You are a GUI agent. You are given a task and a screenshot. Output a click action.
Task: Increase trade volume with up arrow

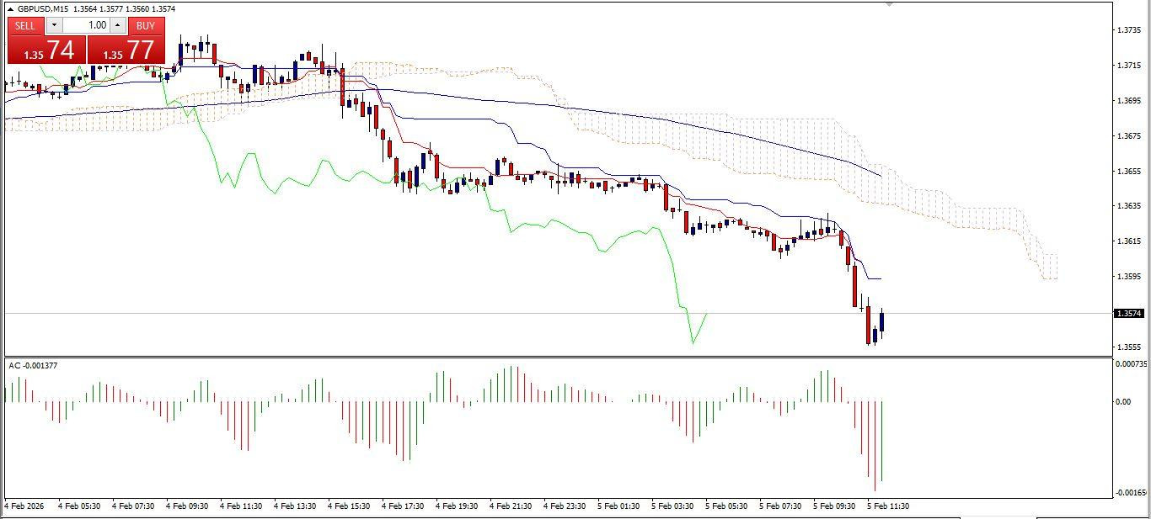118,25
